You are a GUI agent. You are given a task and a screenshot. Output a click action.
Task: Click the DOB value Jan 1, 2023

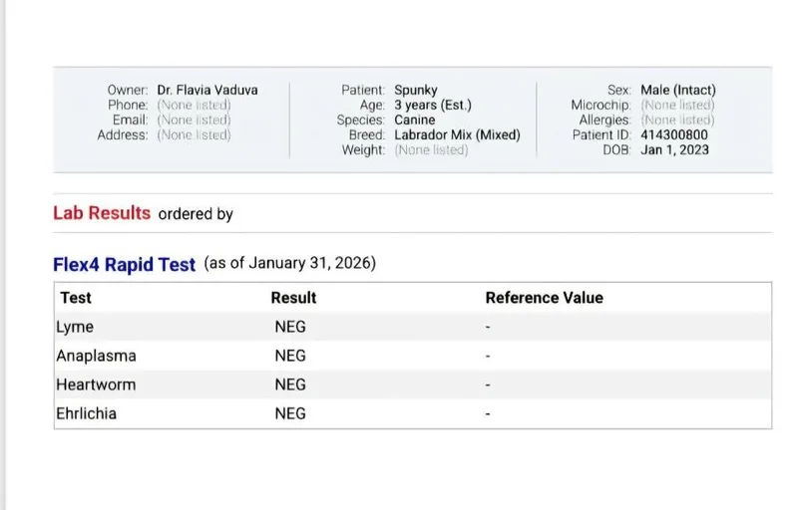pos(674,149)
